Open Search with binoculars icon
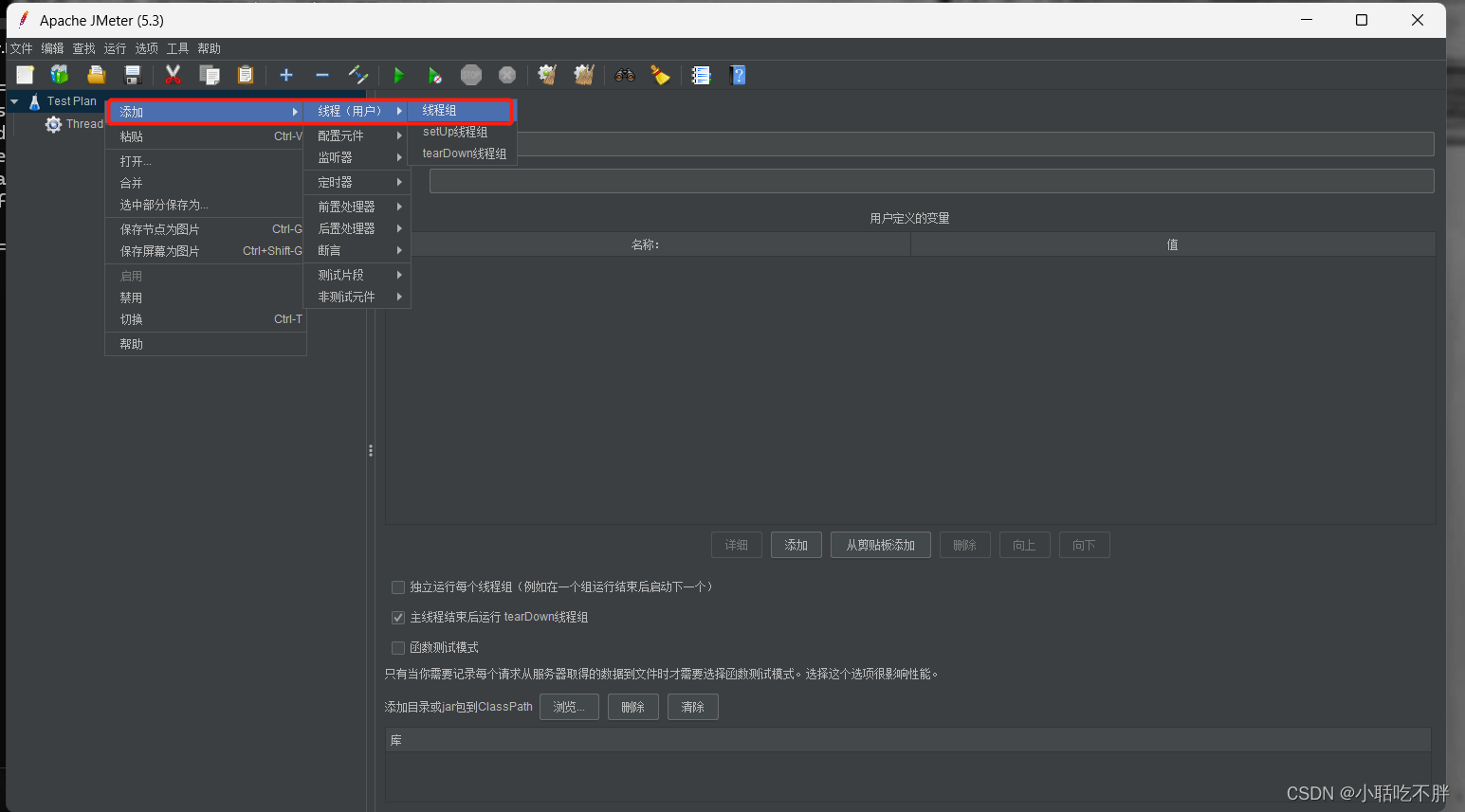 click(x=625, y=75)
